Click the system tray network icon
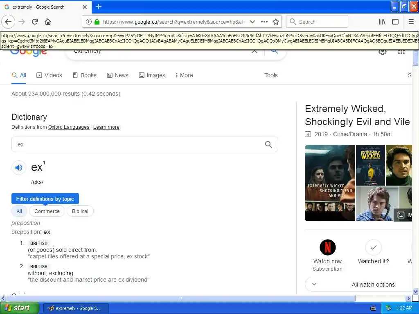Viewport: 419px width, 314px height. [x=389, y=308]
